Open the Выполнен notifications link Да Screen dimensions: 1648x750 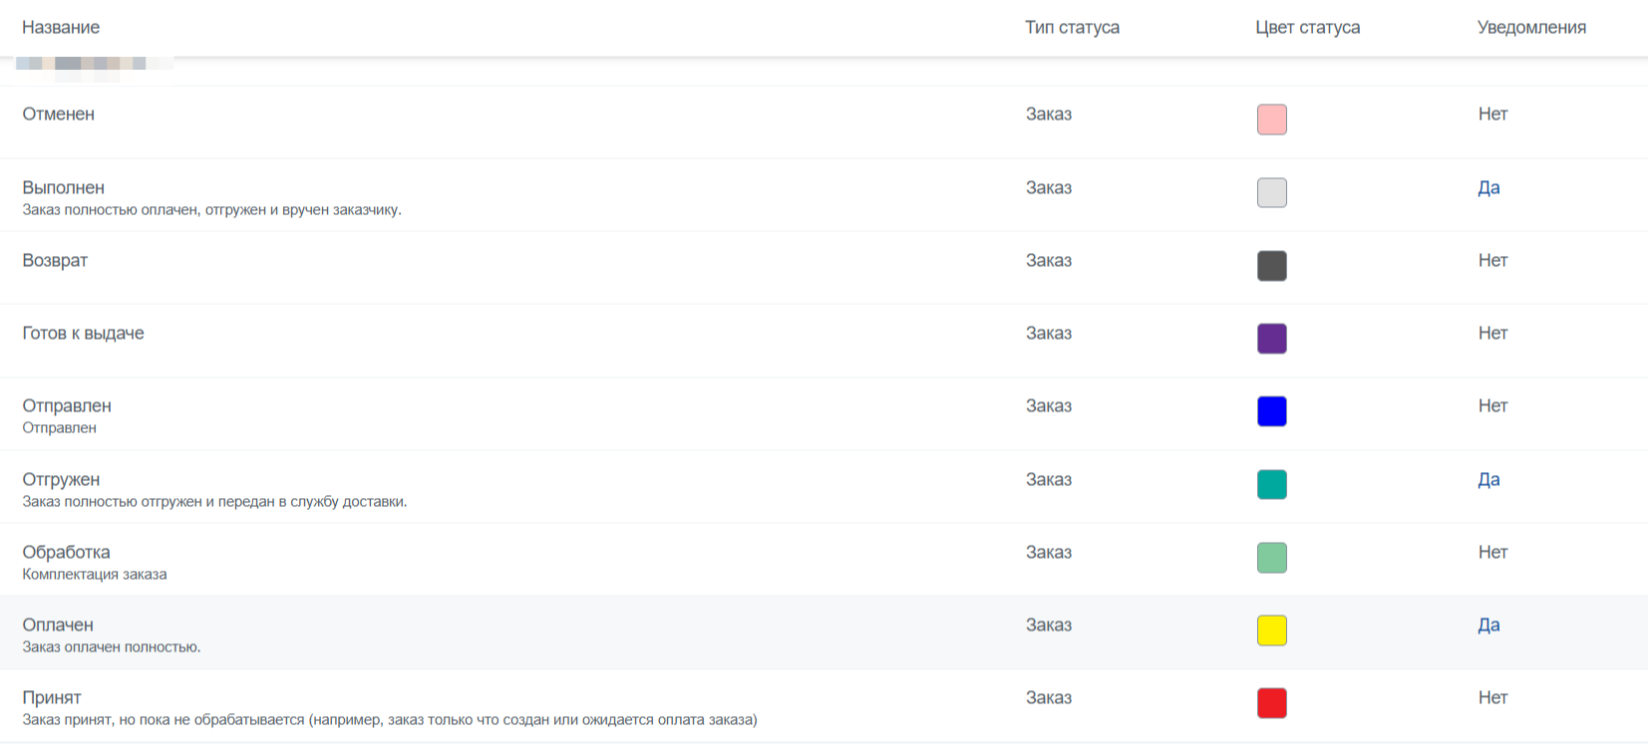(x=1488, y=187)
